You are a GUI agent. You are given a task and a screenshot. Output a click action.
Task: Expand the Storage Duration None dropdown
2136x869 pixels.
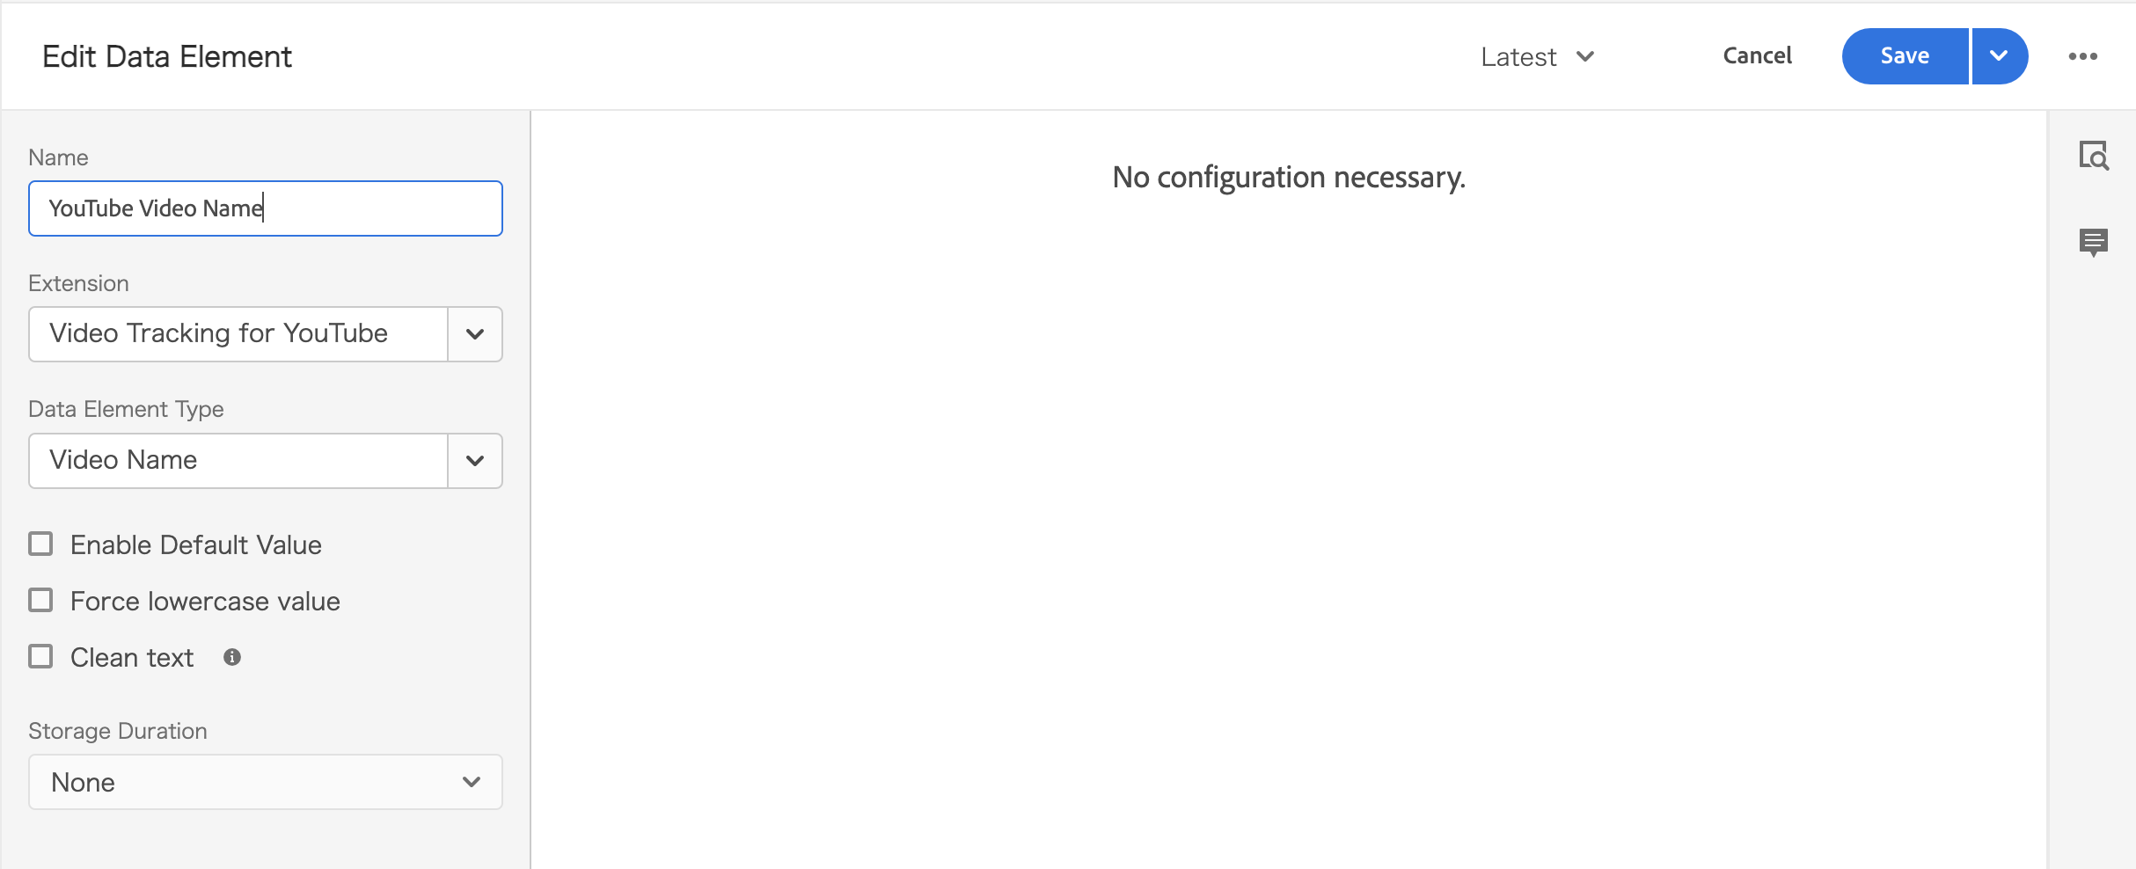point(266,782)
